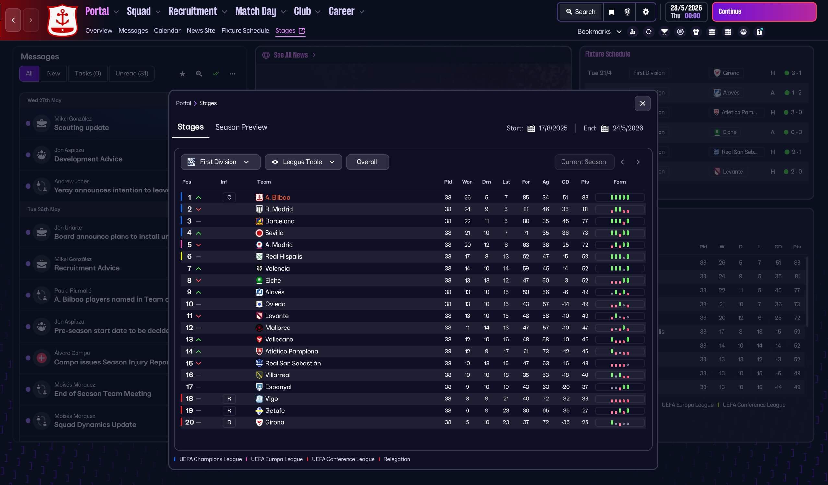Open the Recruitment menu

coord(197,11)
